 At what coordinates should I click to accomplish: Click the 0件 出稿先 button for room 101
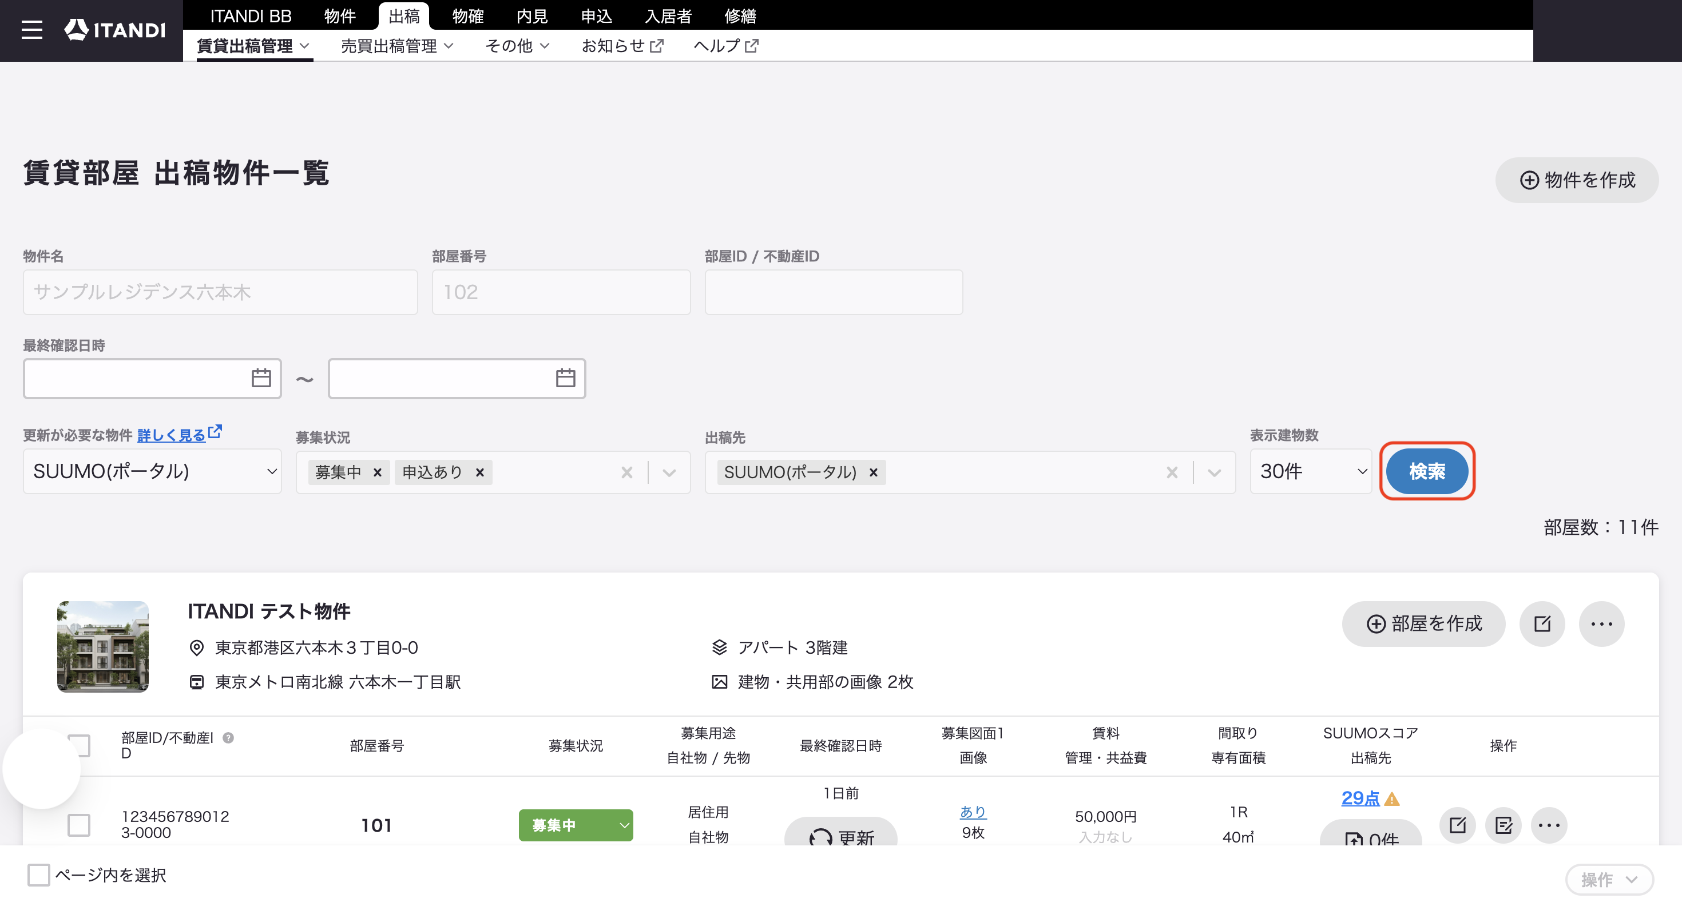coord(1371,834)
